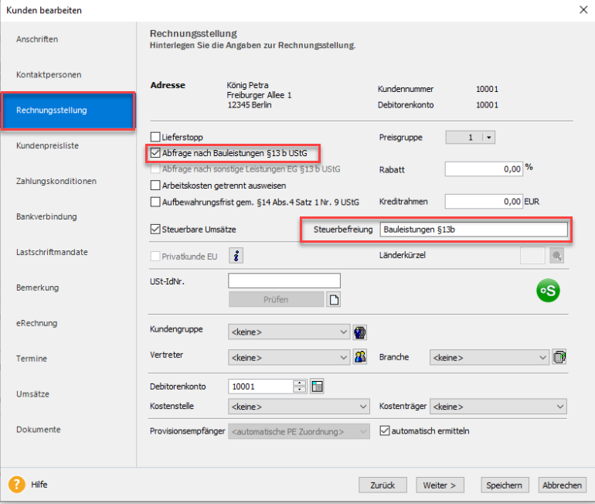Click into the USt-IdNr. input field
The width and height of the screenshot is (595, 504).
[x=284, y=281]
